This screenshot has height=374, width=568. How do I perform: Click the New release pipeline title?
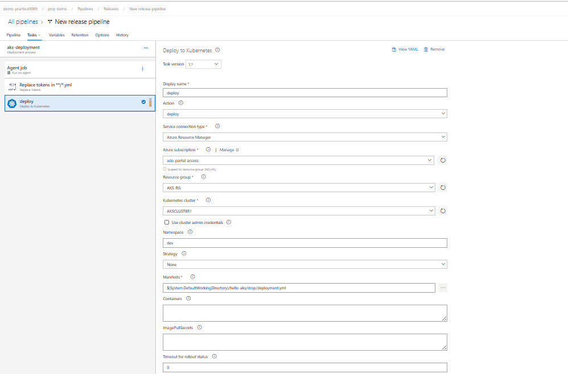(x=82, y=22)
